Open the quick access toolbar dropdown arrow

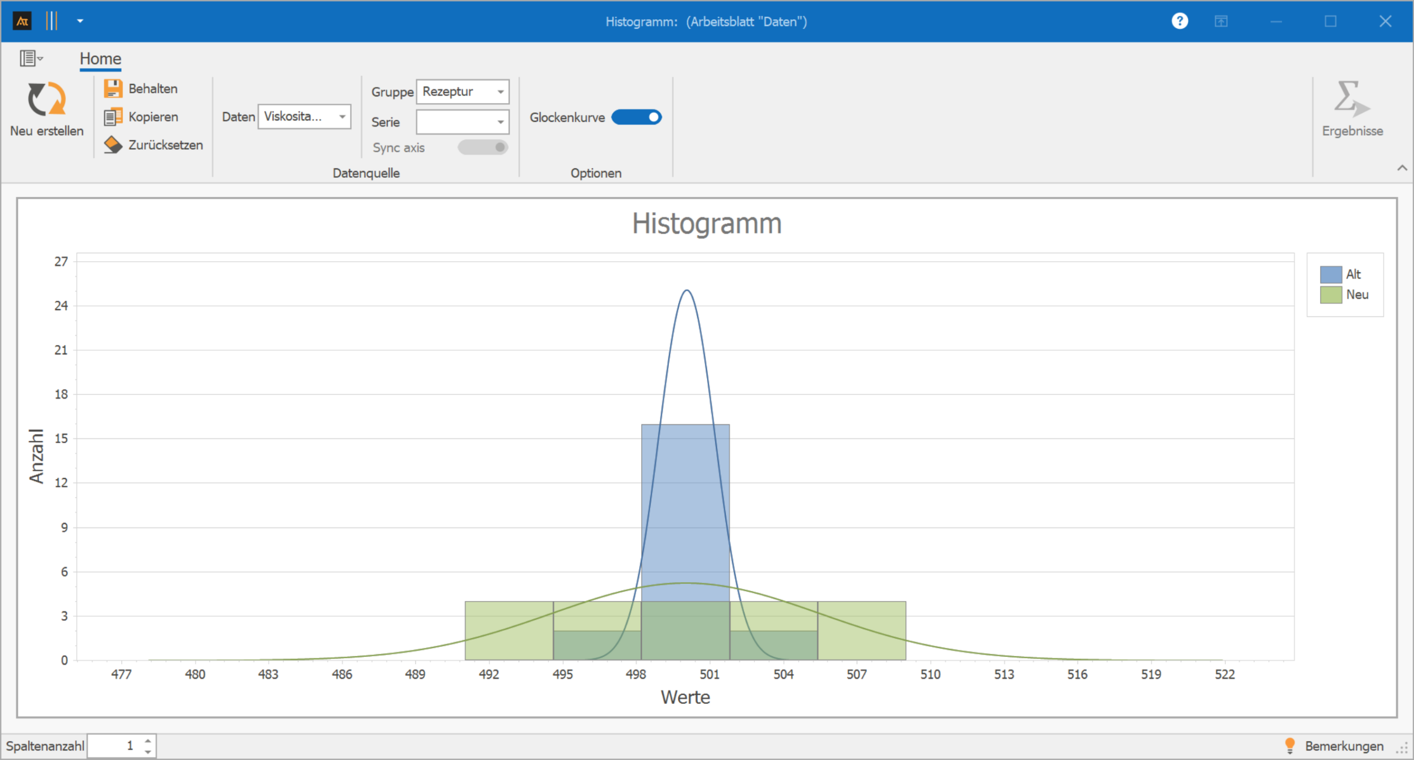[80, 21]
